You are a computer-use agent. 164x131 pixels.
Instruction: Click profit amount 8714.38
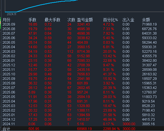[x=83, y=51]
